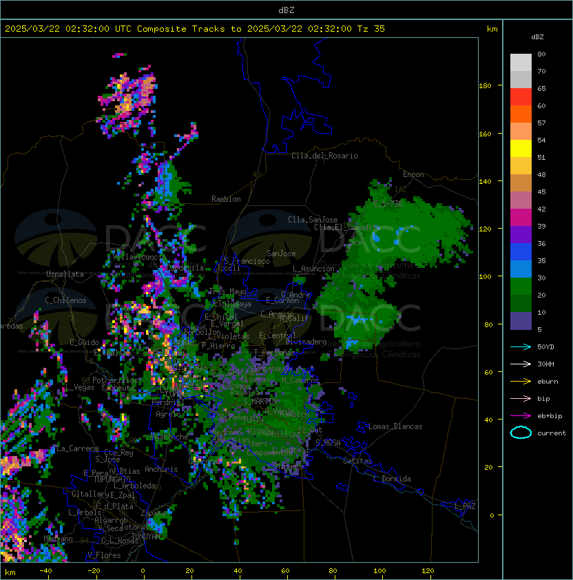
Task: Click the JUNIN map label
Action: pyautogui.click(x=253, y=419)
